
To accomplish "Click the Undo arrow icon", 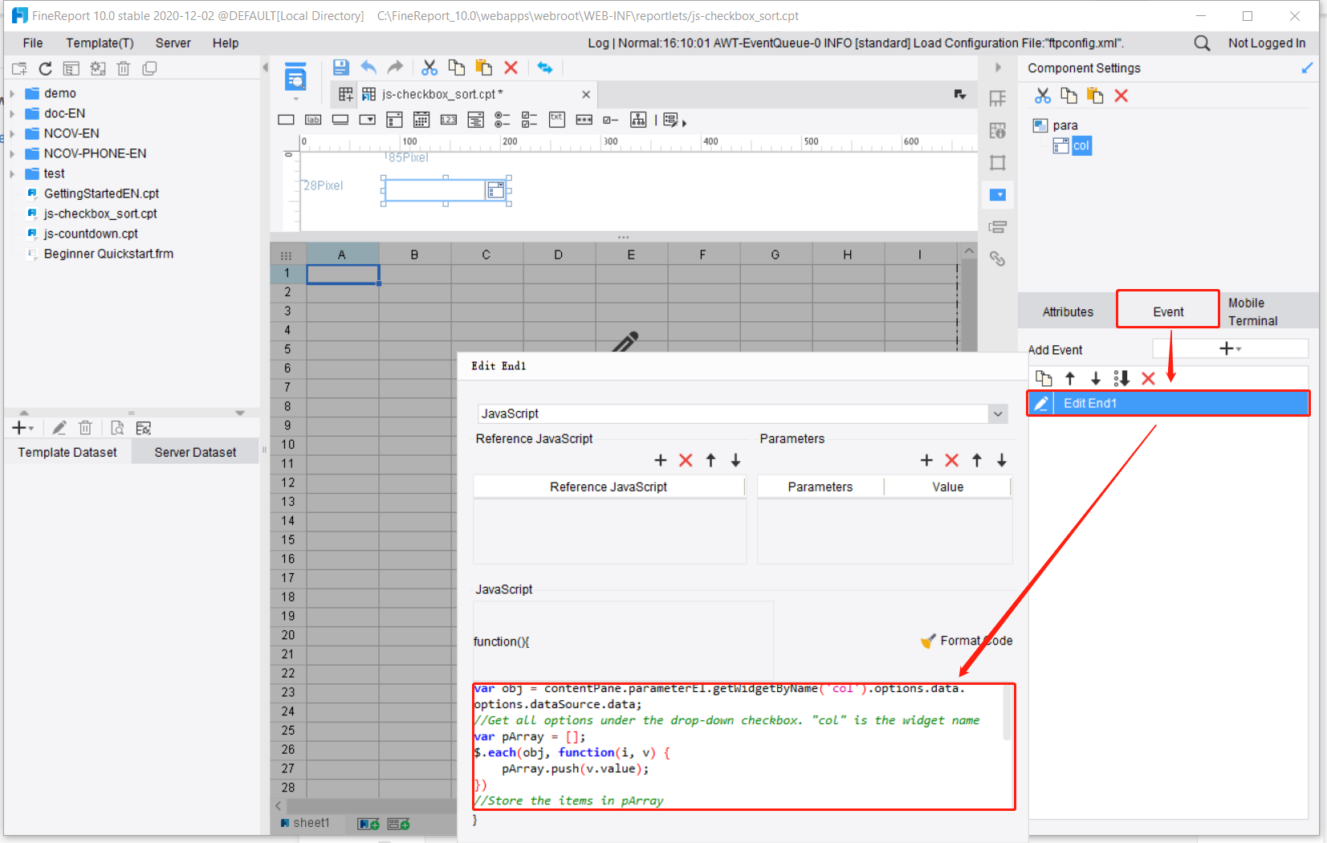I will [368, 68].
